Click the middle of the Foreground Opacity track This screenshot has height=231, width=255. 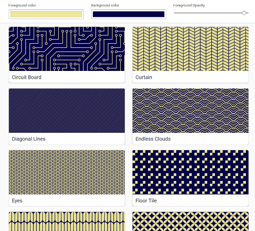[x=211, y=13]
